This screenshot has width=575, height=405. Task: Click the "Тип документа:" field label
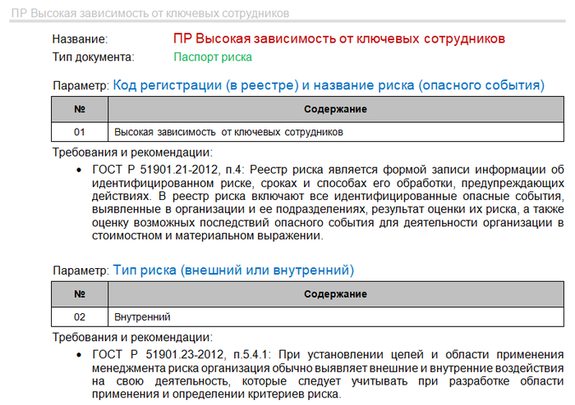tap(93, 57)
